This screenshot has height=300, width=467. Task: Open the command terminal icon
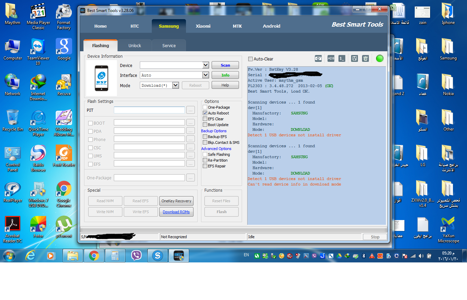342,58
